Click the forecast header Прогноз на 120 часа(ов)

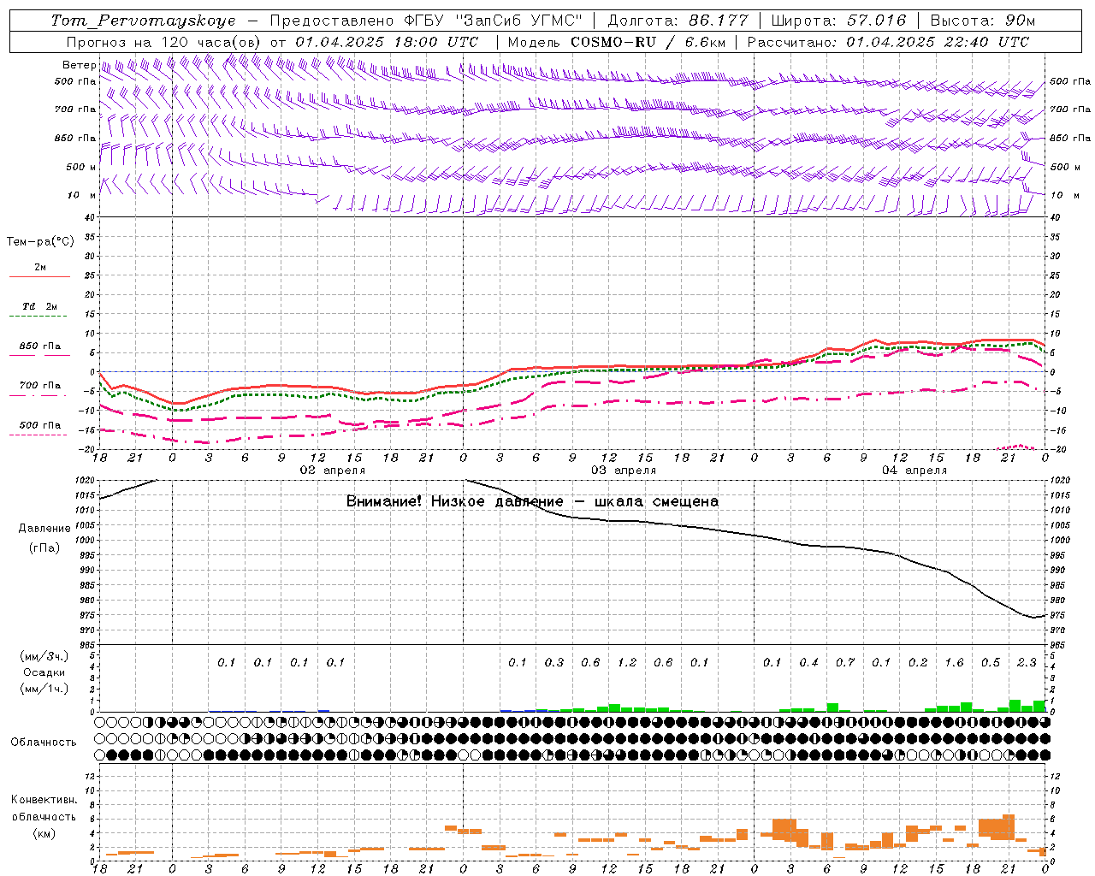coord(164,42)
